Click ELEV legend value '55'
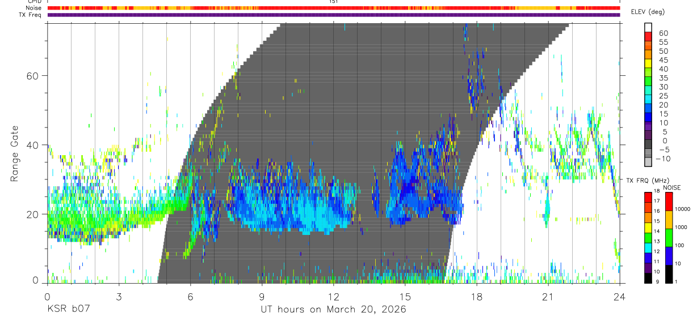This screenshot has width=697, height=321. tap(664, 42)
